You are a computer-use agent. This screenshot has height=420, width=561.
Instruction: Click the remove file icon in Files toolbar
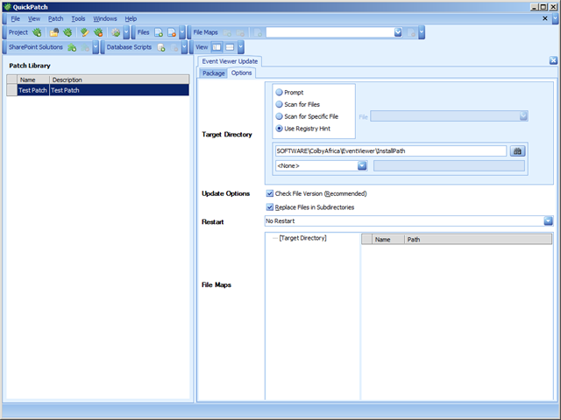[x=172, y=32]
